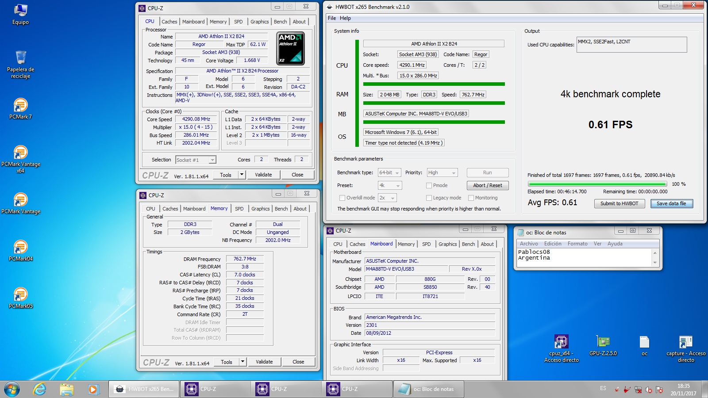708x398 pixels.
Task: Switch to second CPU-Z taskbar button
Action: click(x=286, y=389)
